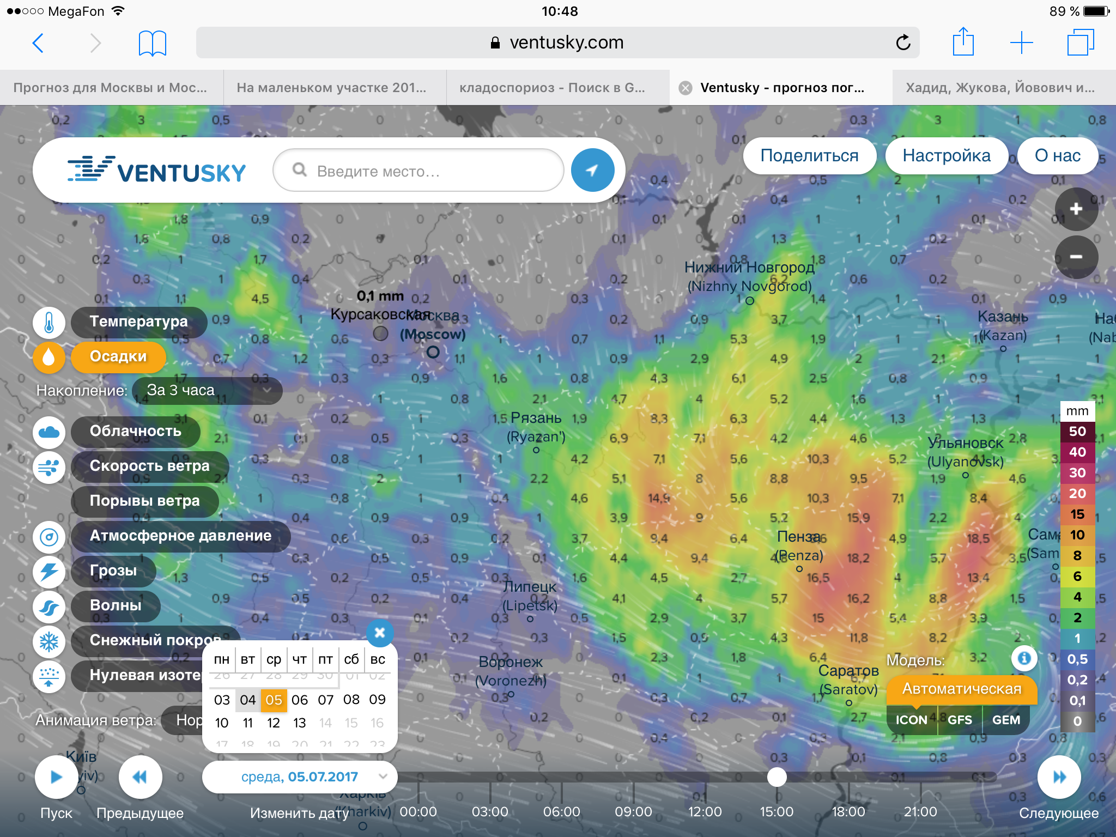Image resolution: width=1116 pixels, height=837 pixels.
Task: Expand the accumulation 'За 3 часа' dropdown
Action: [x=208, y=390]
